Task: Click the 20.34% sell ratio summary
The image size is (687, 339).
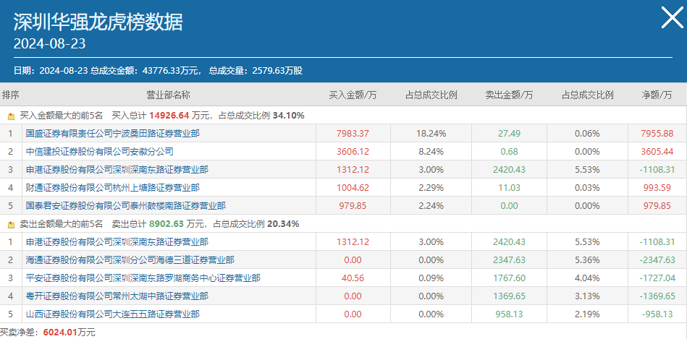Action: tap(283, 224)
